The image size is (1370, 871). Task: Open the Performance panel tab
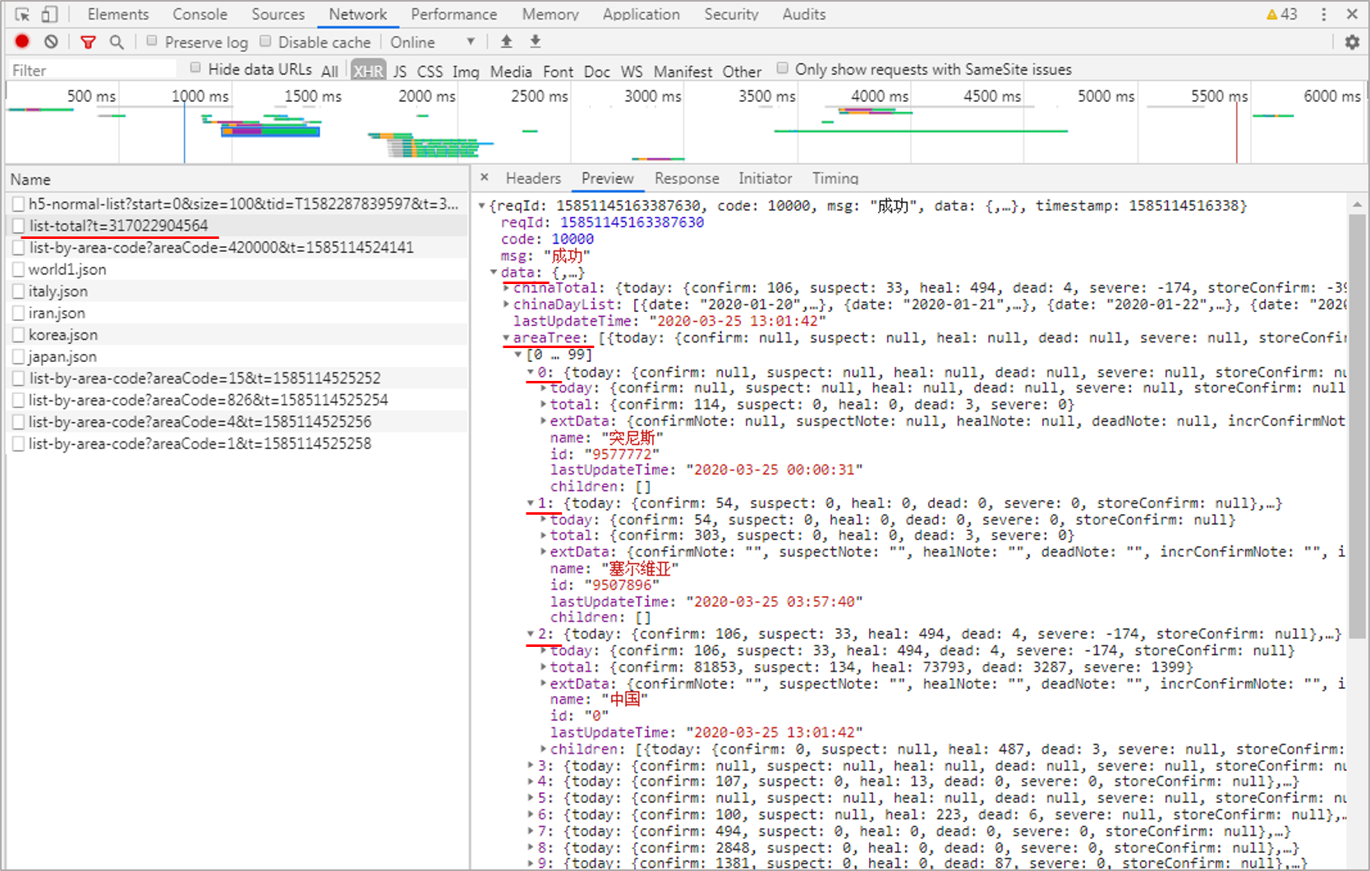(453, 14)
